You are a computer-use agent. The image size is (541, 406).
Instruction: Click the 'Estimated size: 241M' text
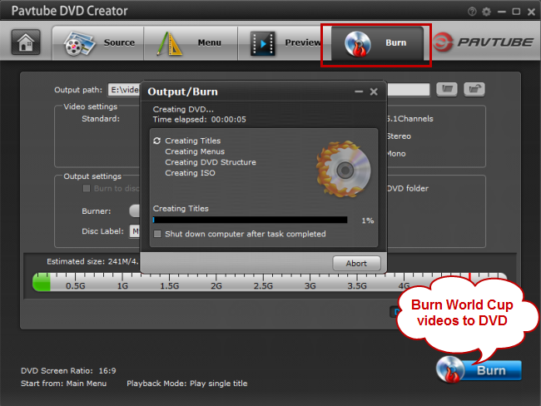click(x=92, y=261)
